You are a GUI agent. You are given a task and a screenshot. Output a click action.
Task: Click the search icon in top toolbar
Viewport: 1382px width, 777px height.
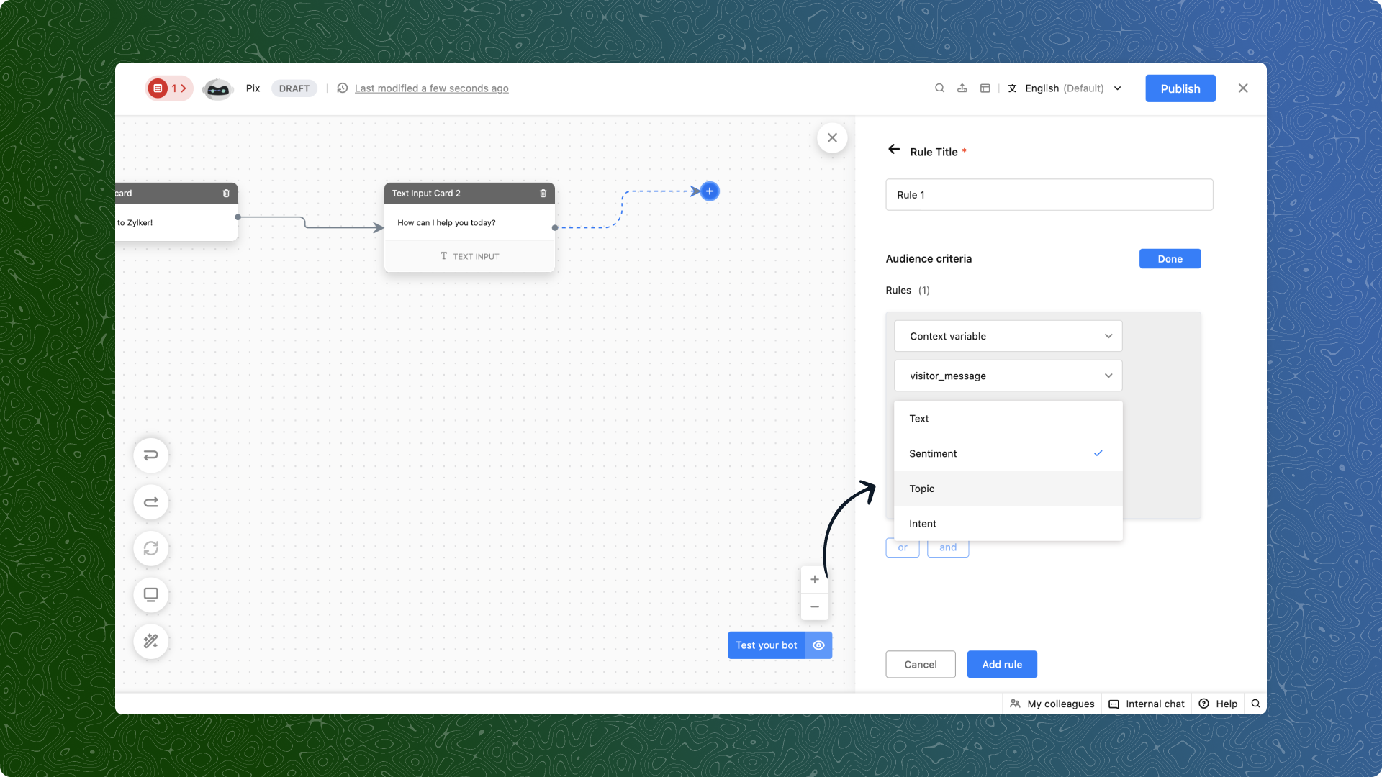(939, 88)
